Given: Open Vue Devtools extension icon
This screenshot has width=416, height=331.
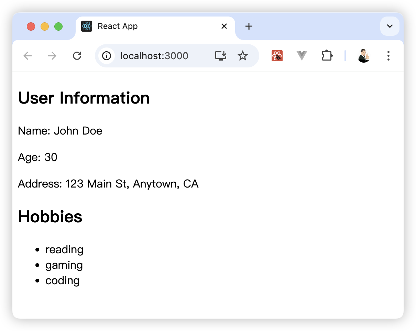Looking at the screenshot, I should point(302,56).
